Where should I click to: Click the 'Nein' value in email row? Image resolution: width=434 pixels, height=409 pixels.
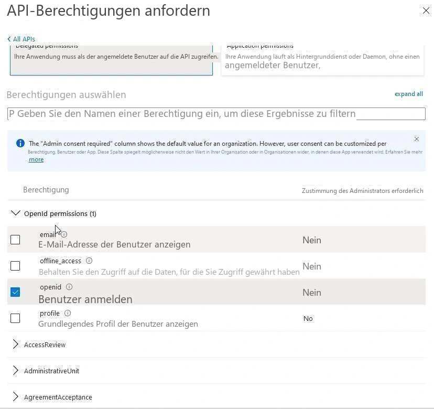pos(312,240)
